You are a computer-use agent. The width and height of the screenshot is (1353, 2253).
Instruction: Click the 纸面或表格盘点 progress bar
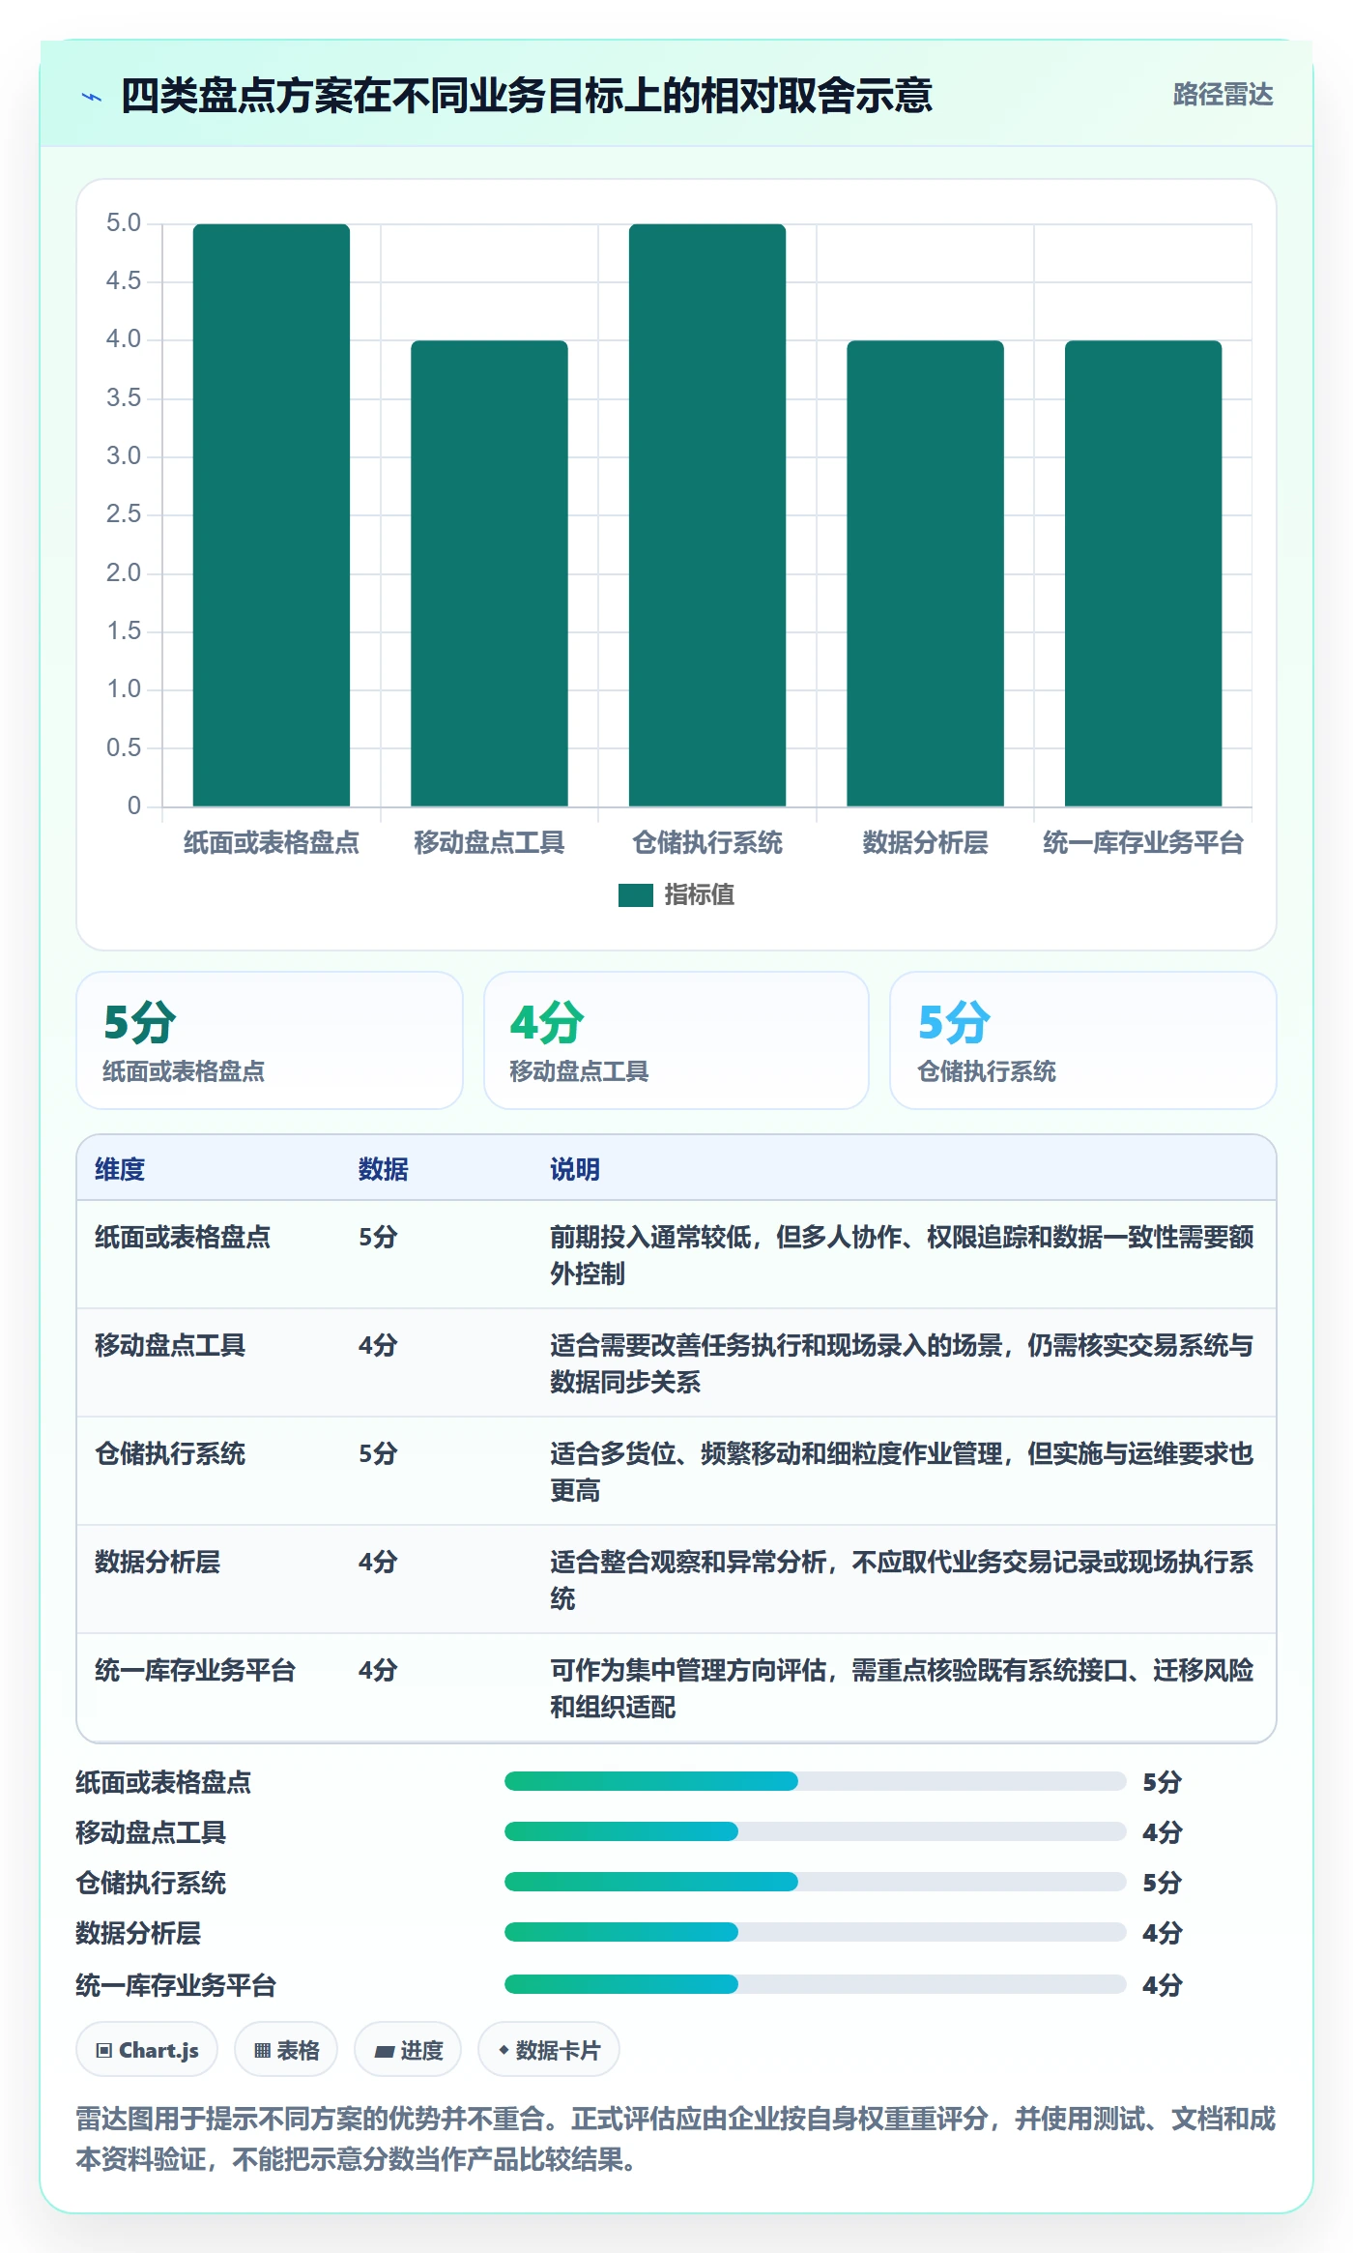point(816,1781)
